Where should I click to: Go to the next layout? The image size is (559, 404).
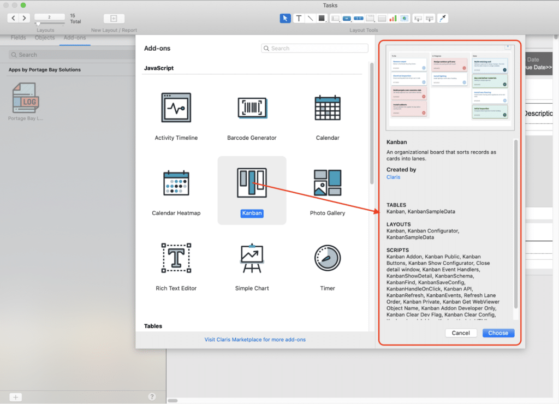click(x=24, y=18)
